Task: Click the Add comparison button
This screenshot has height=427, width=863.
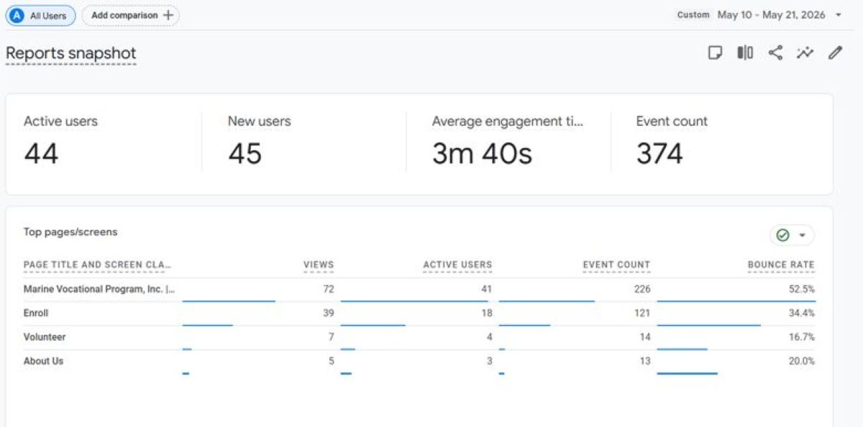Action: (x=130, y=15)
